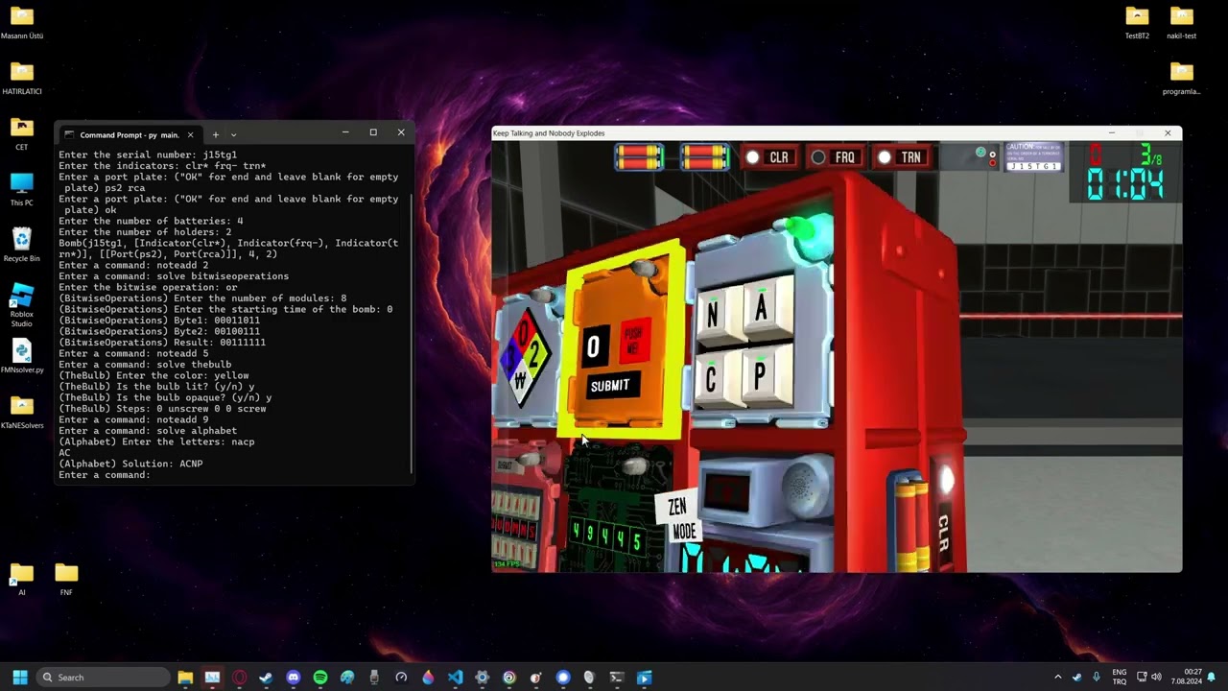Switch to Terminal app in taskbar
The height and width of the screenshot is (691, 1228).
click(617, 678)
